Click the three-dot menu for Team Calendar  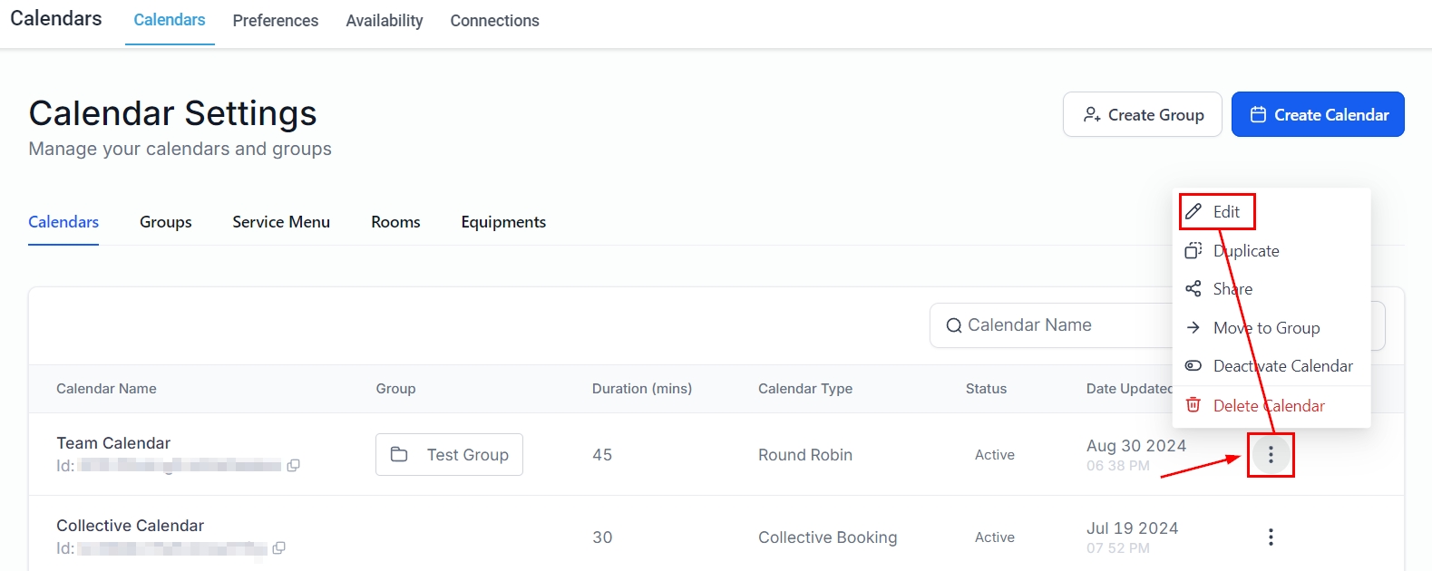click(1270, 455)
